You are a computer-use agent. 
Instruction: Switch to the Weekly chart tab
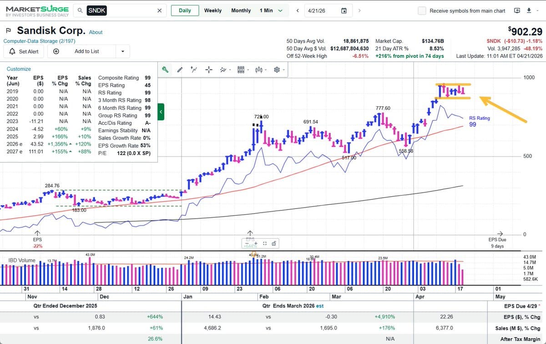(x=213, y=10)
